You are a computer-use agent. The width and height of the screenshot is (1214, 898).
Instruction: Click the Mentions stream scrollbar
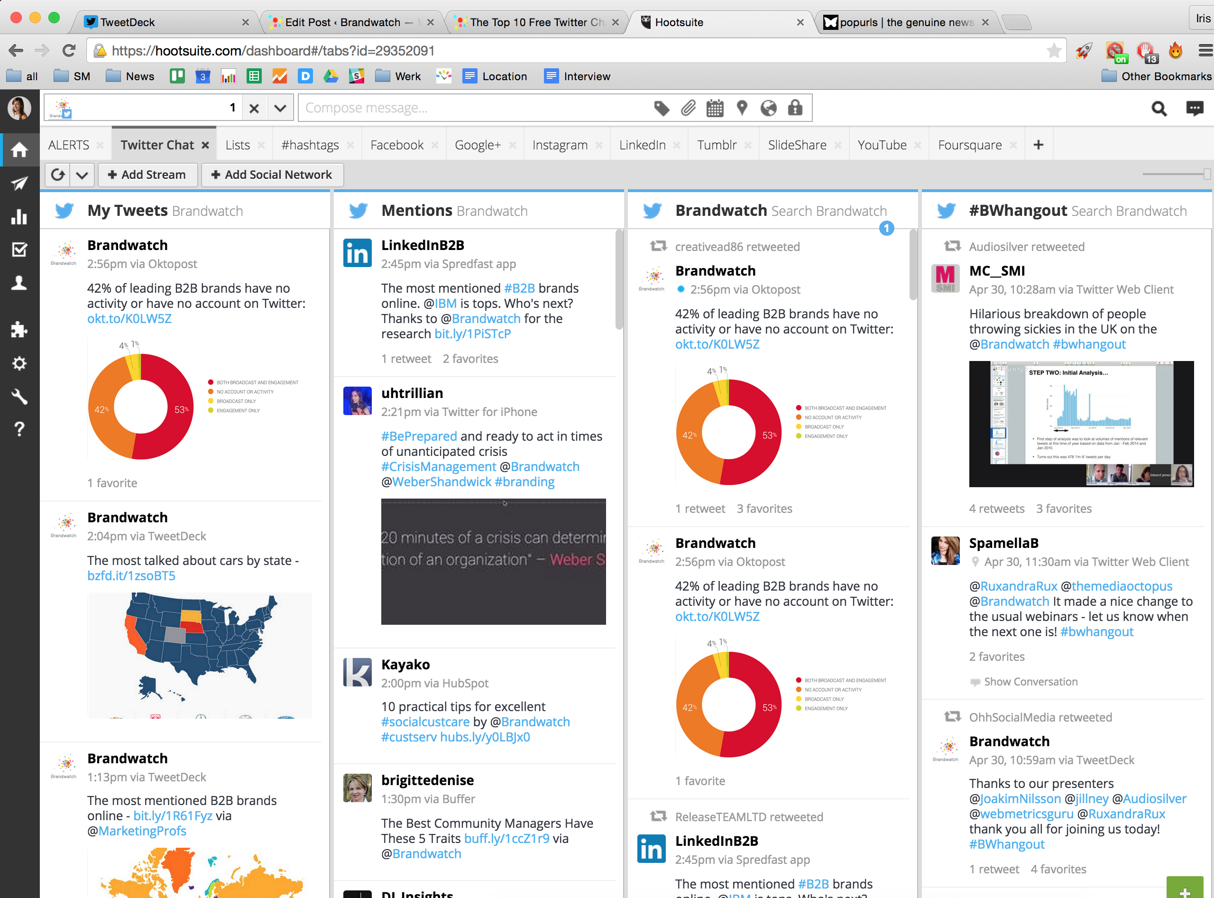click(619, 280)
